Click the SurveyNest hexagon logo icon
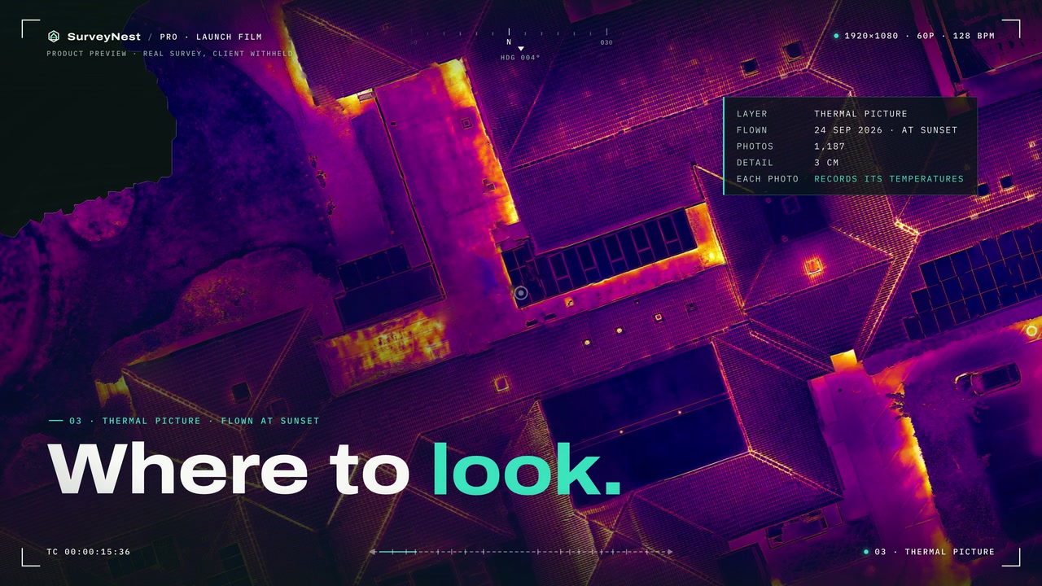The image size is (1042, 586). (54, 37)
